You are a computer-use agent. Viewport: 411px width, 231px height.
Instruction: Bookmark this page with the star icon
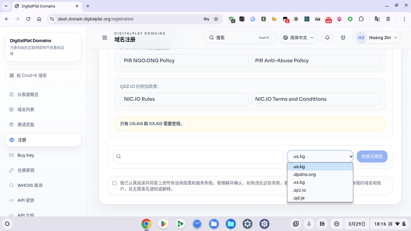(x=216, y=19)
